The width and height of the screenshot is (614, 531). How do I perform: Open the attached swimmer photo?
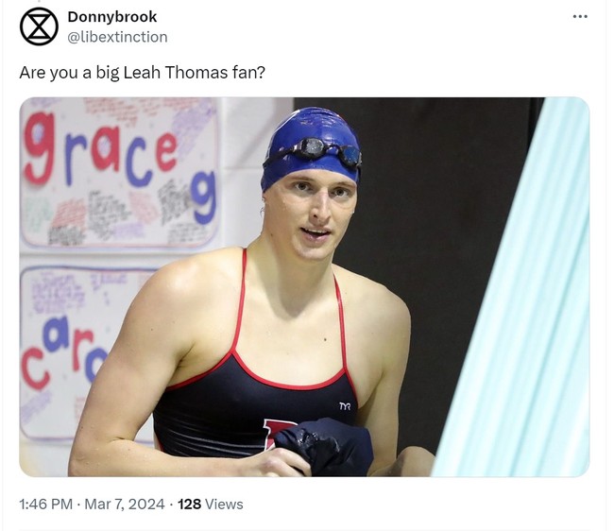pos(304,286)
